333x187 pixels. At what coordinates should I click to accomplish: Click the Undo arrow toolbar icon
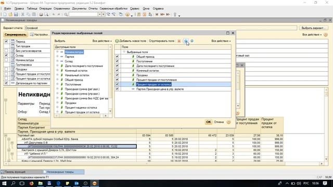point(54,15)
